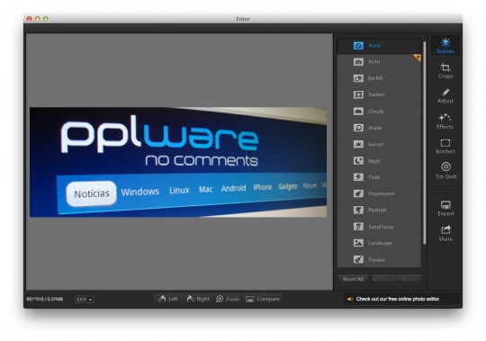Apply the Landscape scene

(x=379, y=243)
